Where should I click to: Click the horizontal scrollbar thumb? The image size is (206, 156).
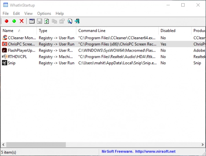coord(36,145)
